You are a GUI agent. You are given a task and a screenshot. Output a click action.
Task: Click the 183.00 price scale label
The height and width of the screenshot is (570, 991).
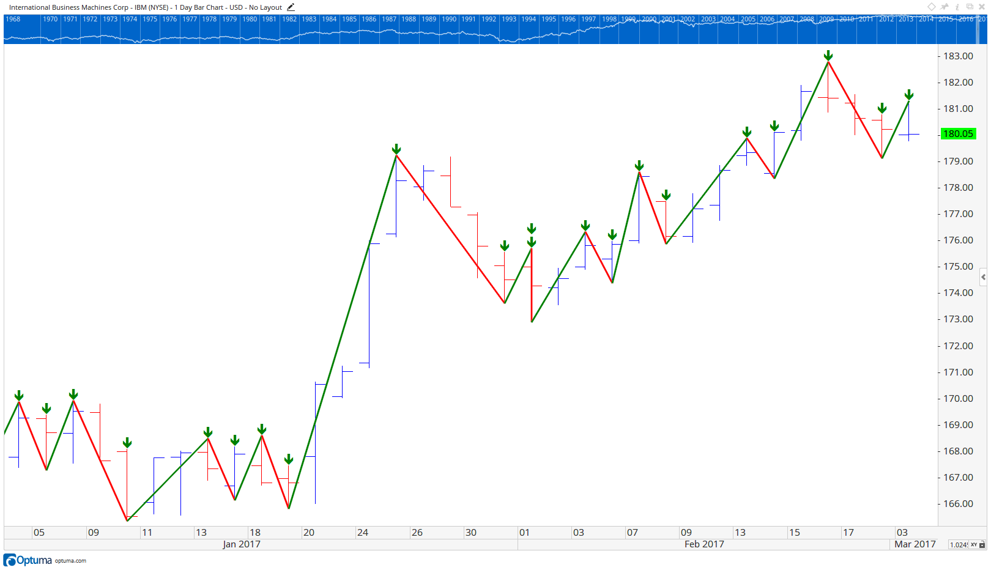(958, 56)
